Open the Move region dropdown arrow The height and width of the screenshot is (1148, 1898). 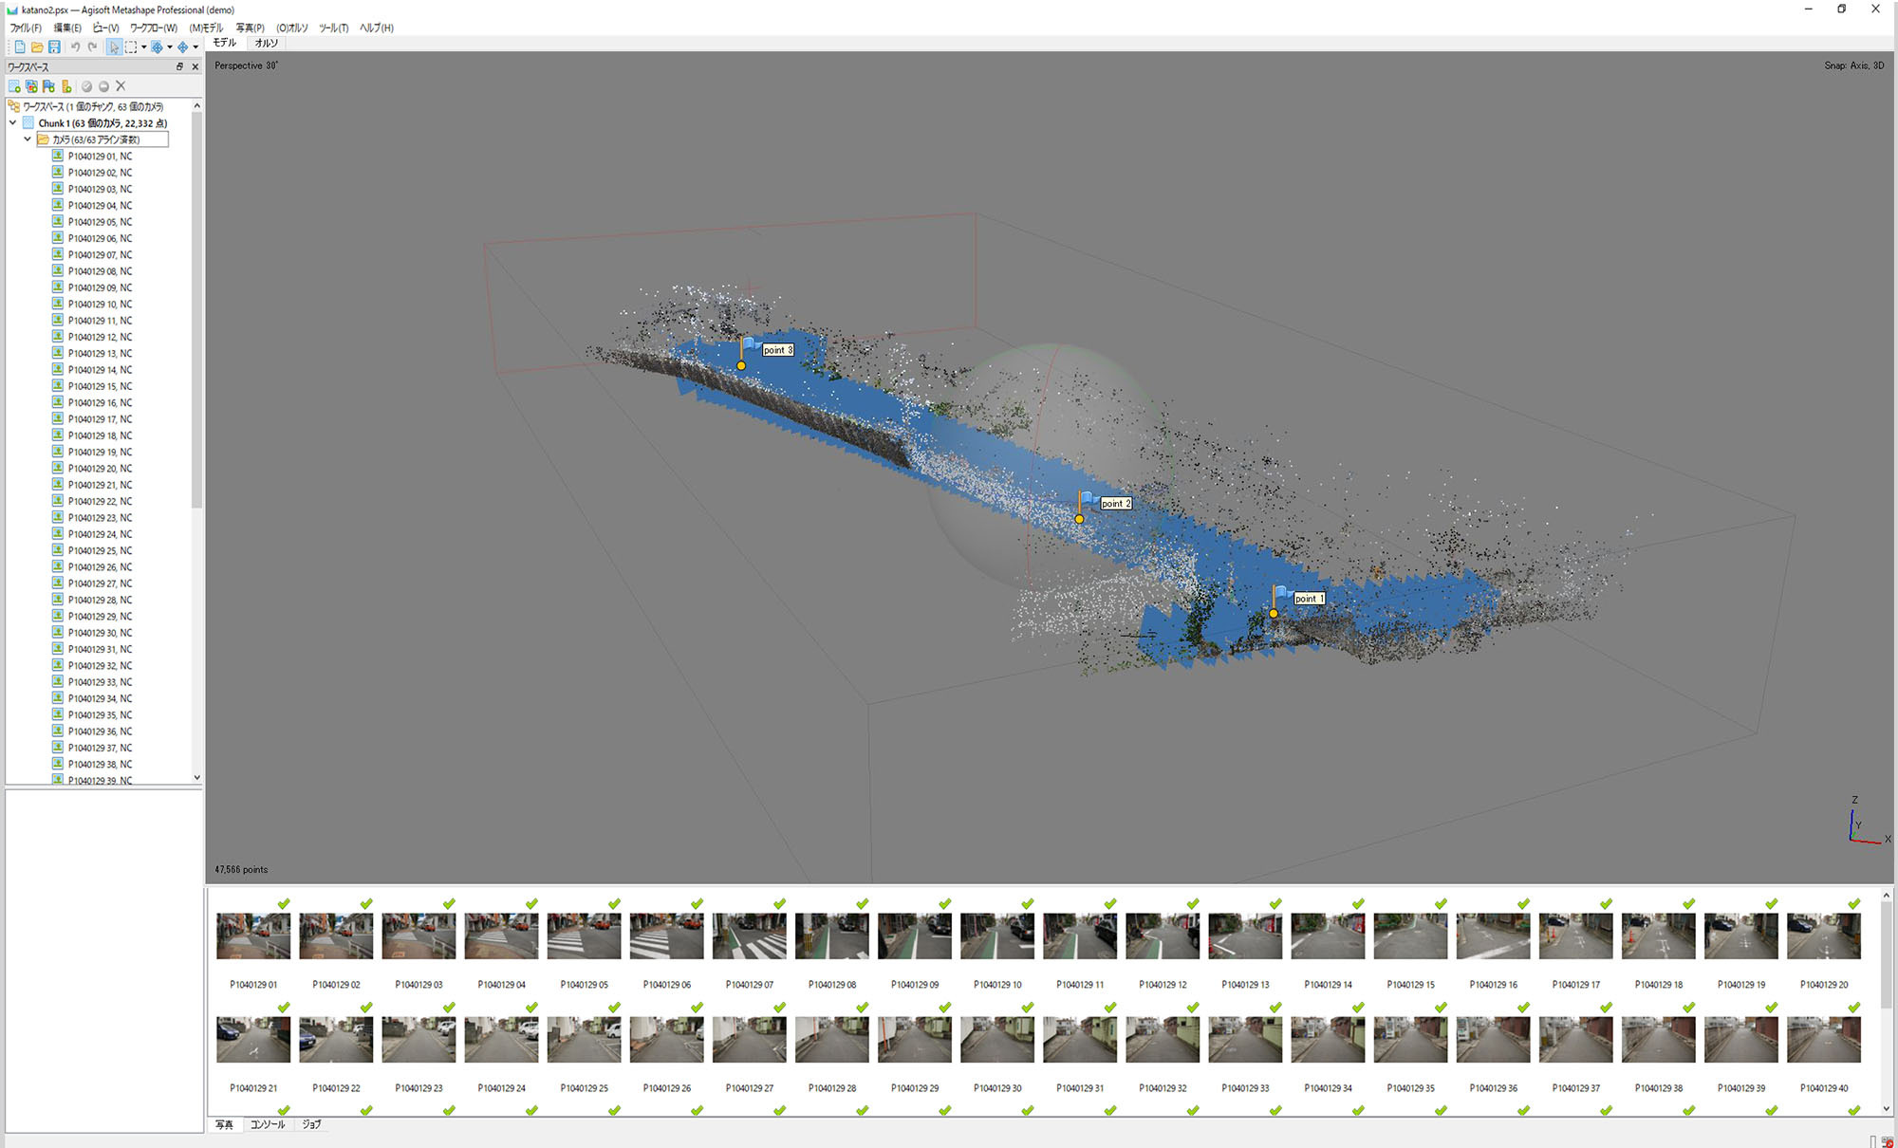170,47
